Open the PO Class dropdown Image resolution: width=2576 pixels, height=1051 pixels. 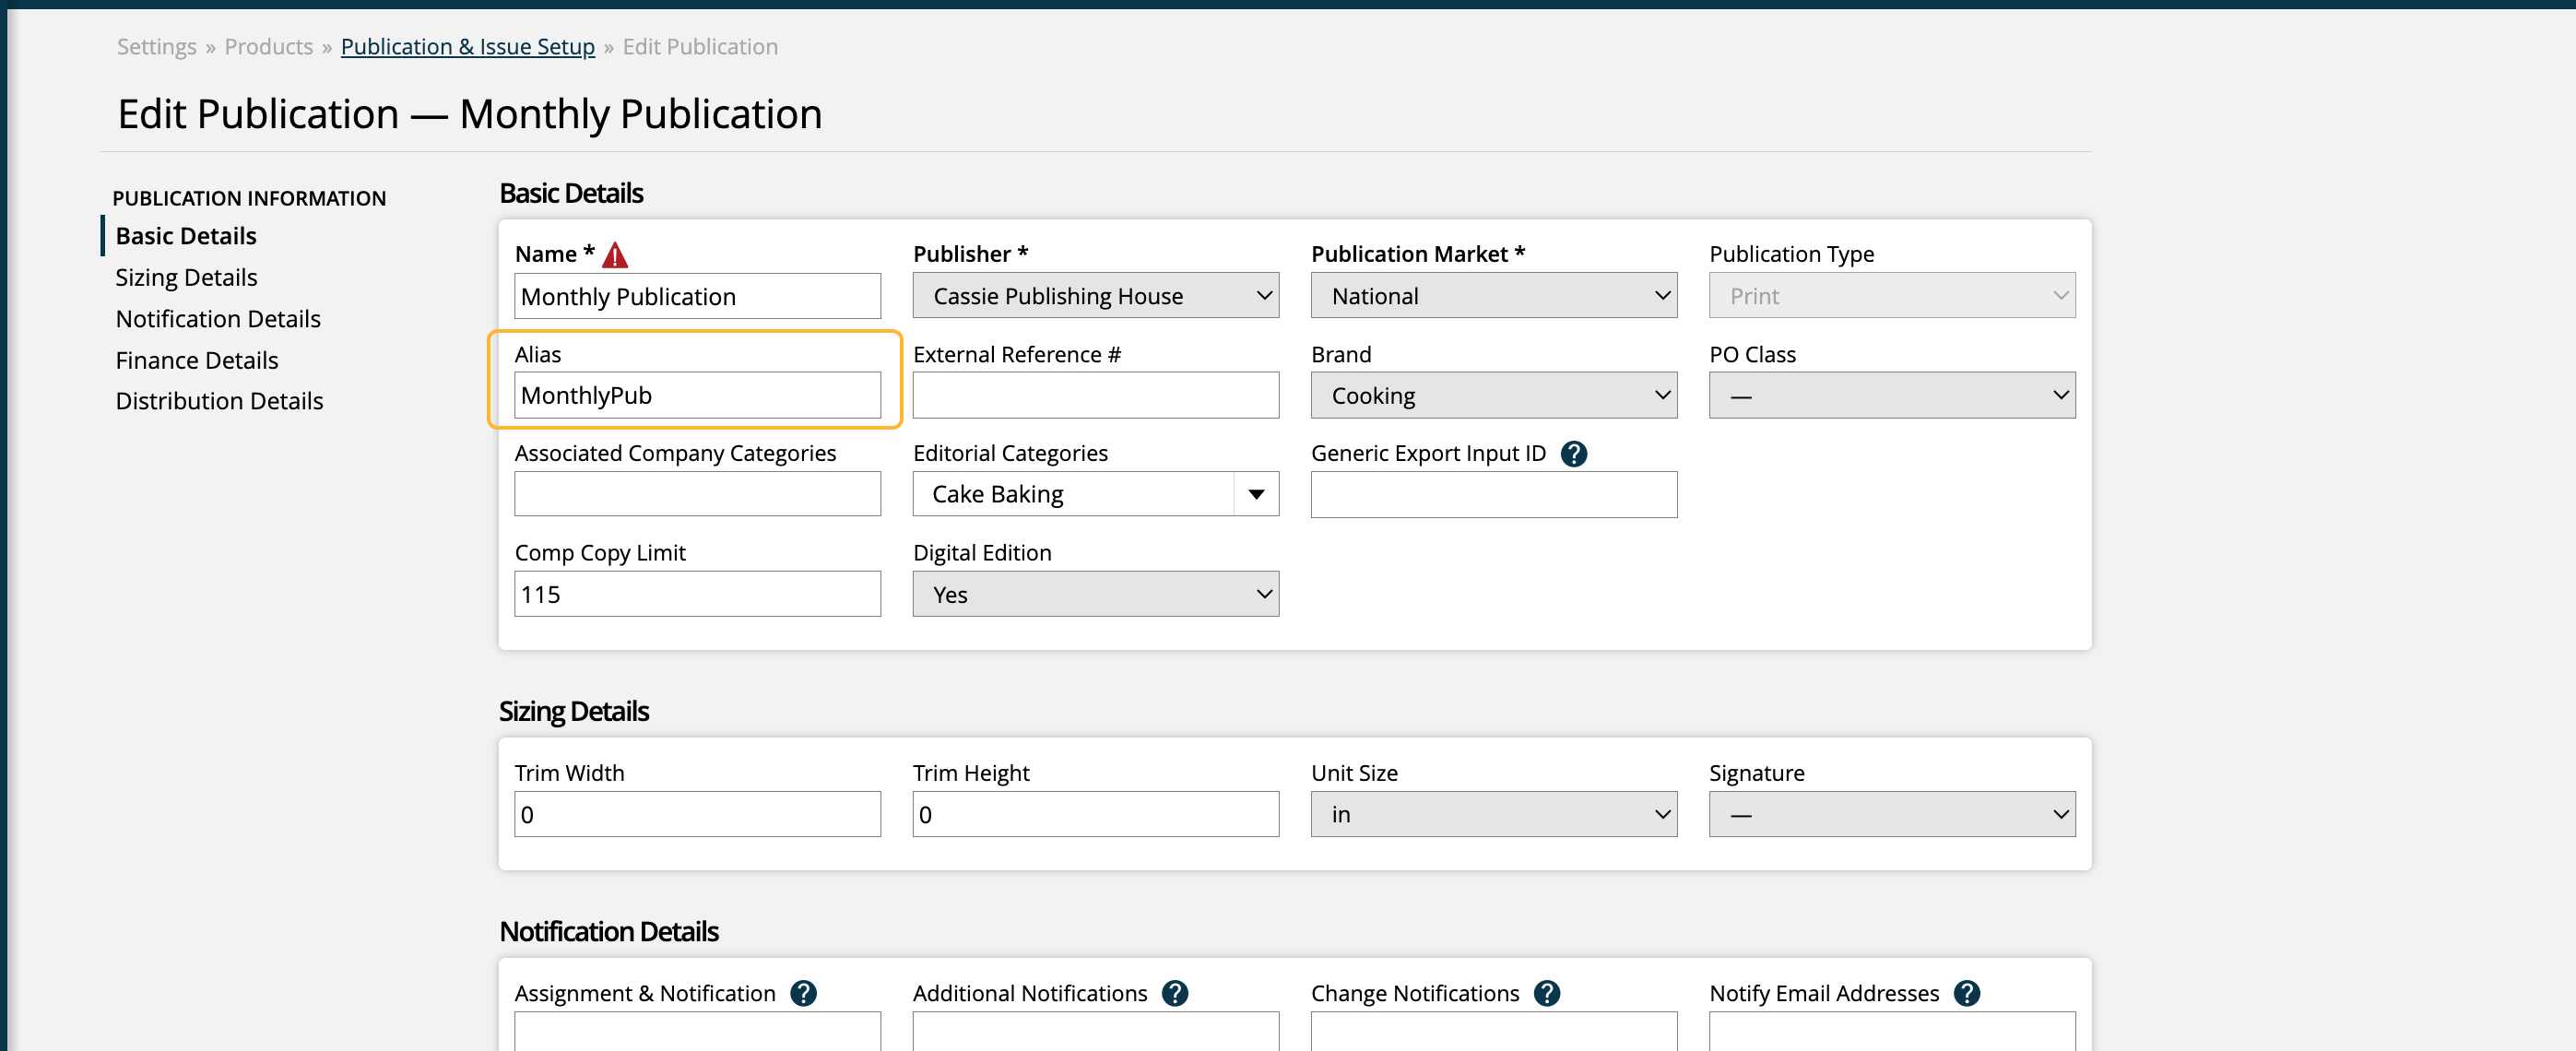(1891, 396)
